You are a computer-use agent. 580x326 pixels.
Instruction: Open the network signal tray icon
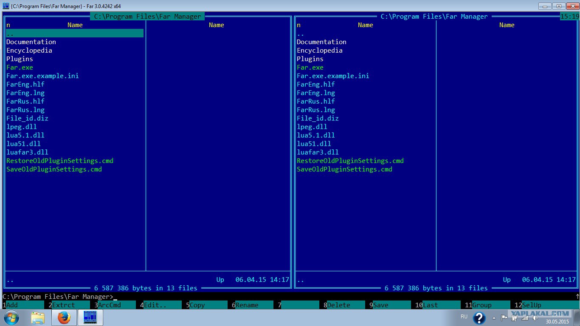524,318
